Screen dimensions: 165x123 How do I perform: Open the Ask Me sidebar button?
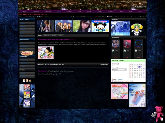[x=27, y=66]
